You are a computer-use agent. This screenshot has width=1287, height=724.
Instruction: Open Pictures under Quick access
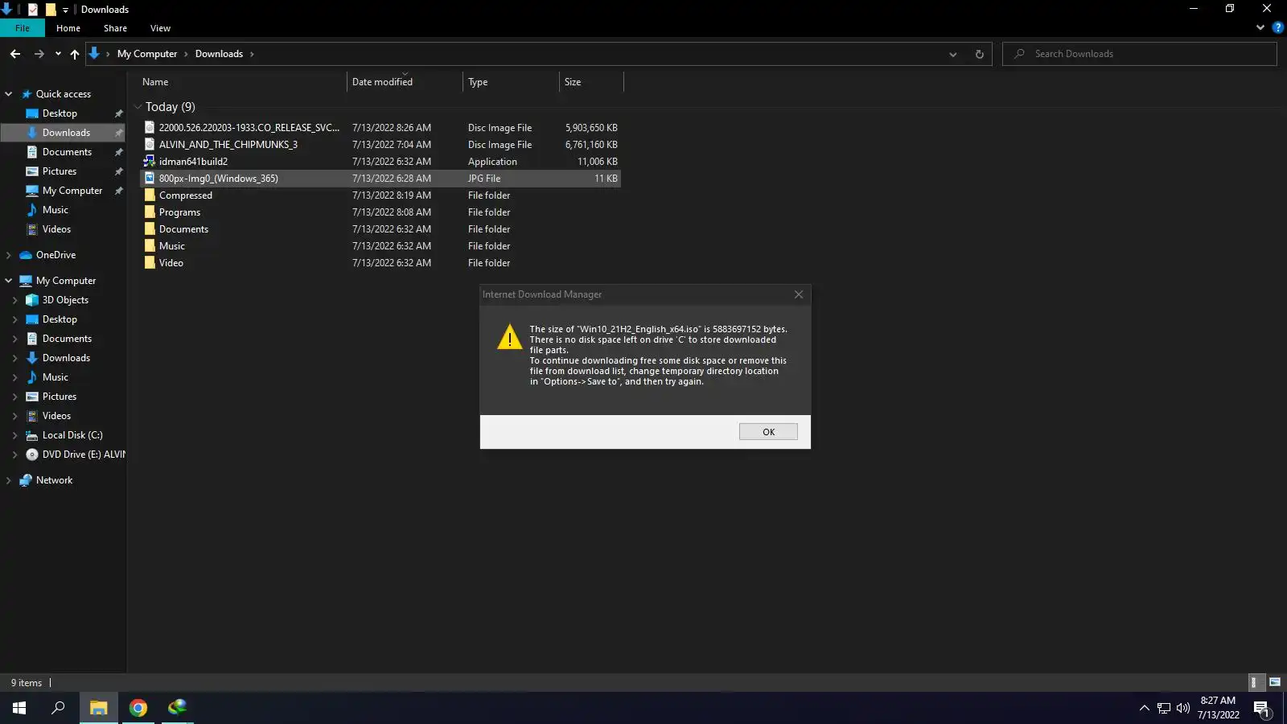coord(60,171)
